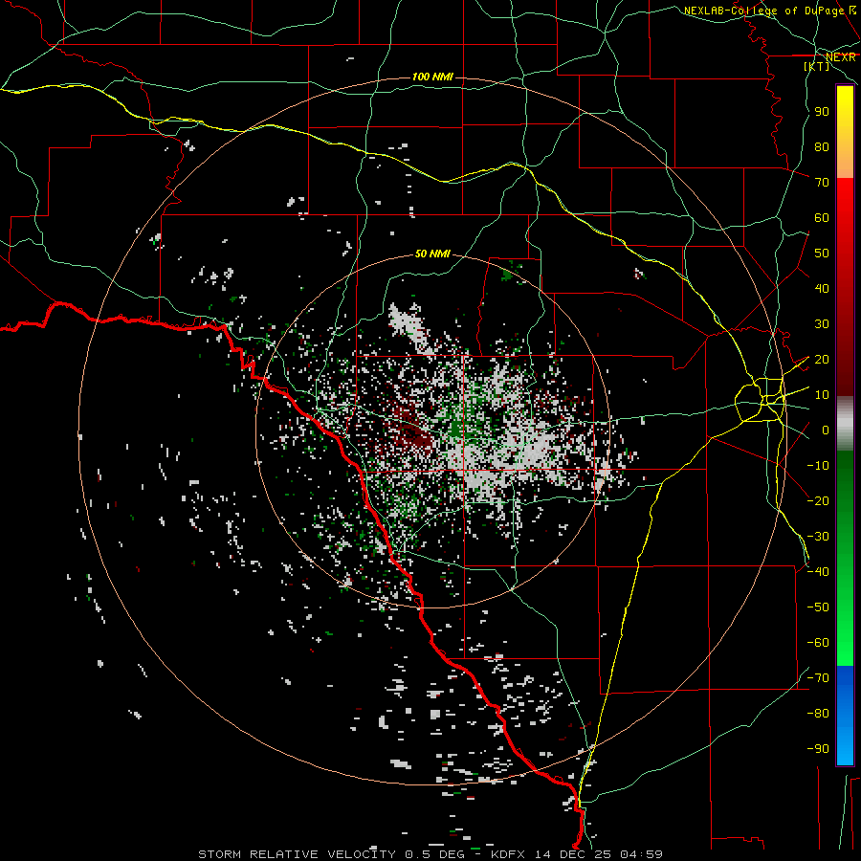Select the -20 value on the velocity scale
The image size is (861, 861).
click(x=818, y=500)
